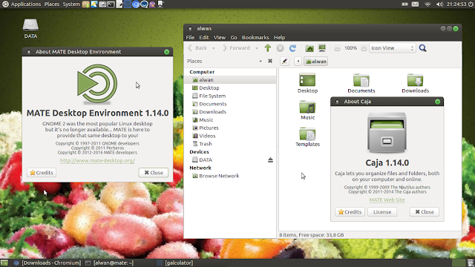
Task: Open the volume control in the system tray
Action: [x=439, y=4]
